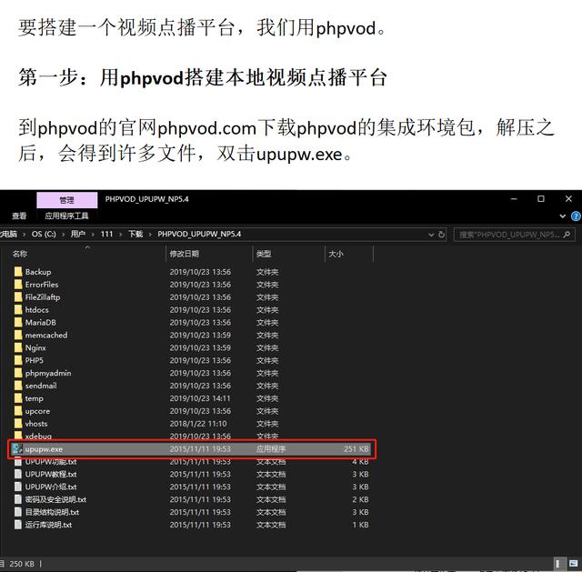Screen dimensions: 582x572
Task: Go to 用户 folder in breadcrumb
Action: 78,234
